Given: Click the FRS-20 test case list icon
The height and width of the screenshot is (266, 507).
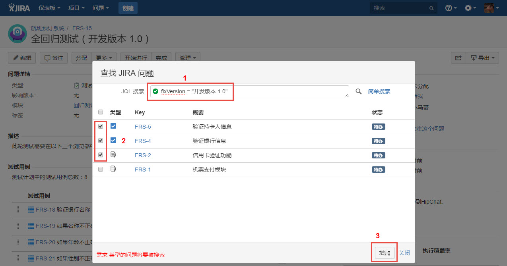Looking at the screenshot, I should (31, 242).
